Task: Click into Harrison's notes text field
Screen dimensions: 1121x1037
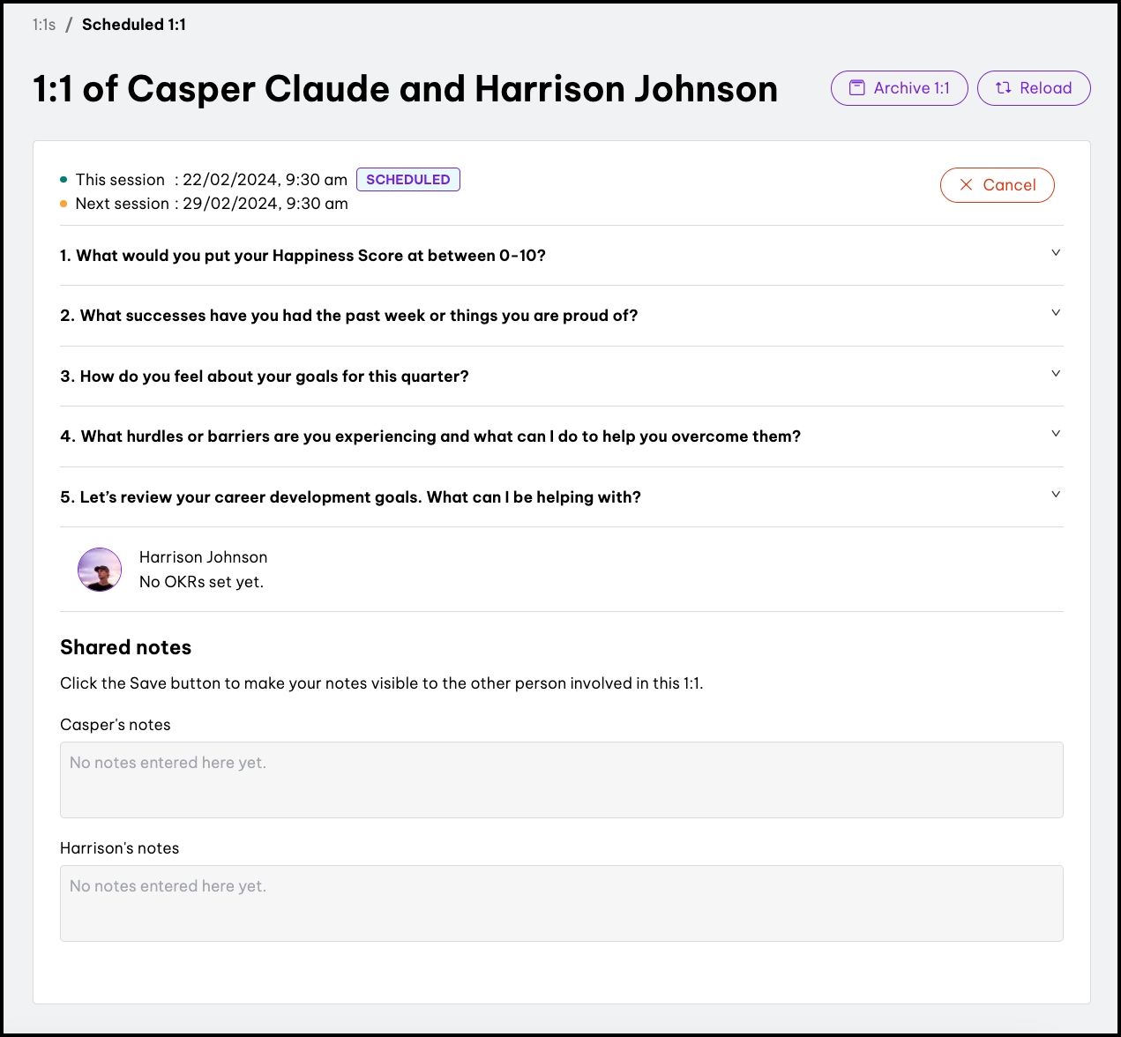Action: pos(561,903)
